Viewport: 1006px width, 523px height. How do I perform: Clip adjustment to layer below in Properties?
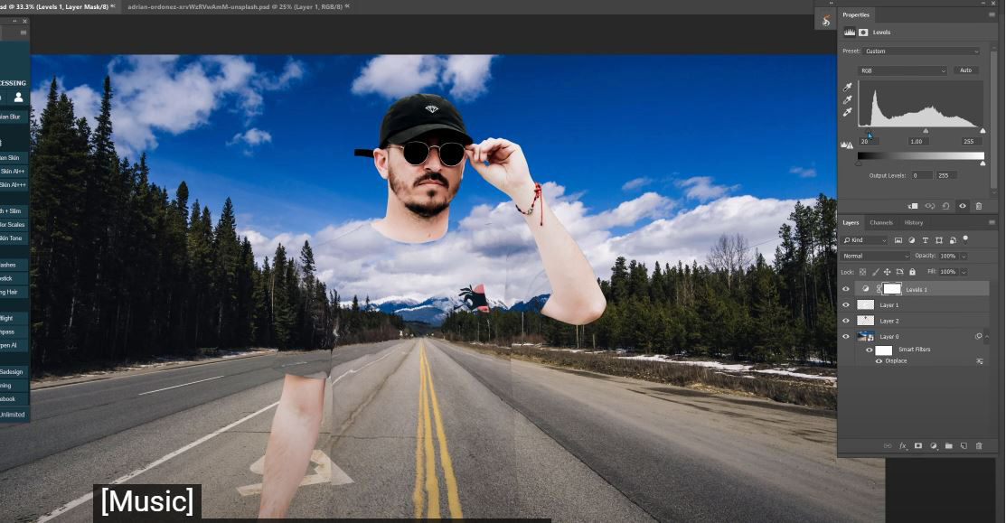(913, 206)
